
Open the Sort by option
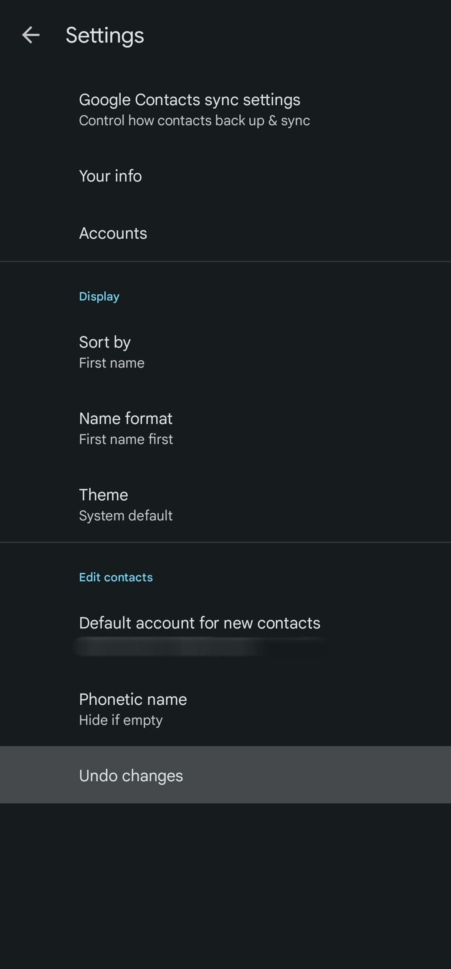point(105,342)
